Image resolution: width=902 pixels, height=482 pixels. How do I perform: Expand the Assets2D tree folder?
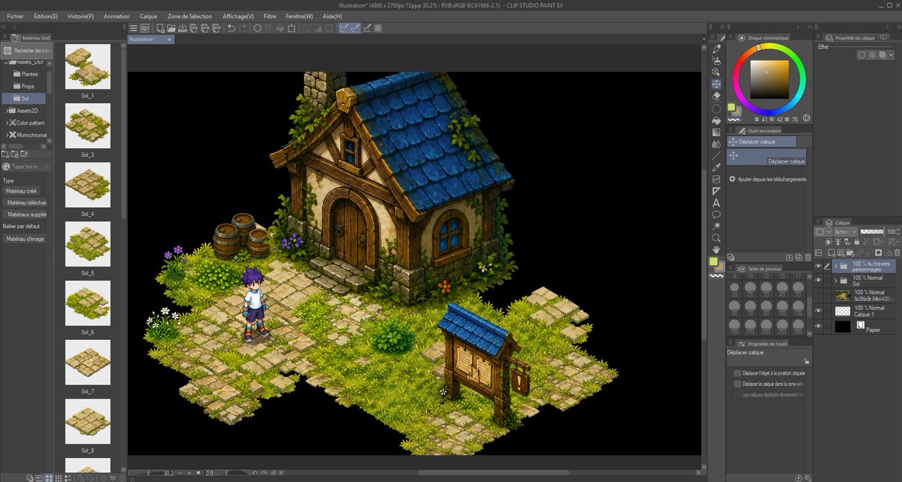pos(8,110)
